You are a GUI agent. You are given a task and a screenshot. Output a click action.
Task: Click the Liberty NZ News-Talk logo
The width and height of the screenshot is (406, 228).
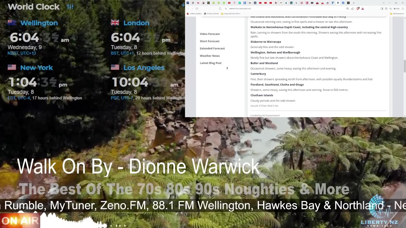tap(379, 211)
